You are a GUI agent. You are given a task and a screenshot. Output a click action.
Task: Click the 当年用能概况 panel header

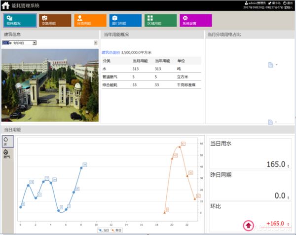[116, 35]
